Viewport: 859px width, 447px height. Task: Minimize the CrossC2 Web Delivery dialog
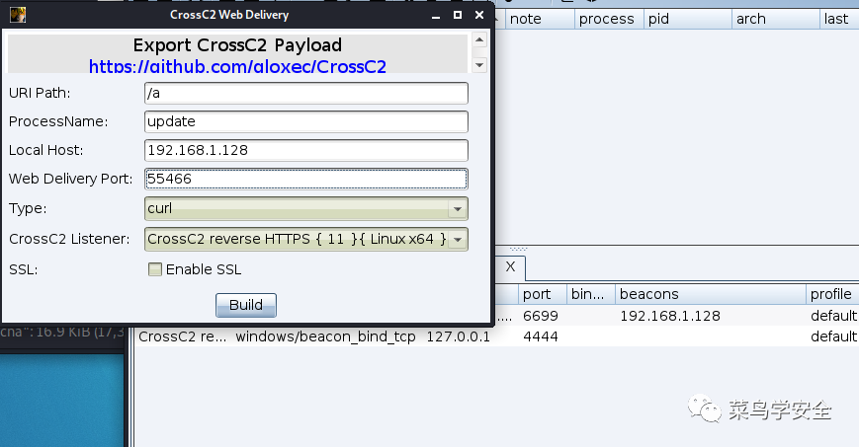pyautogui.click(x=436, y=16)
